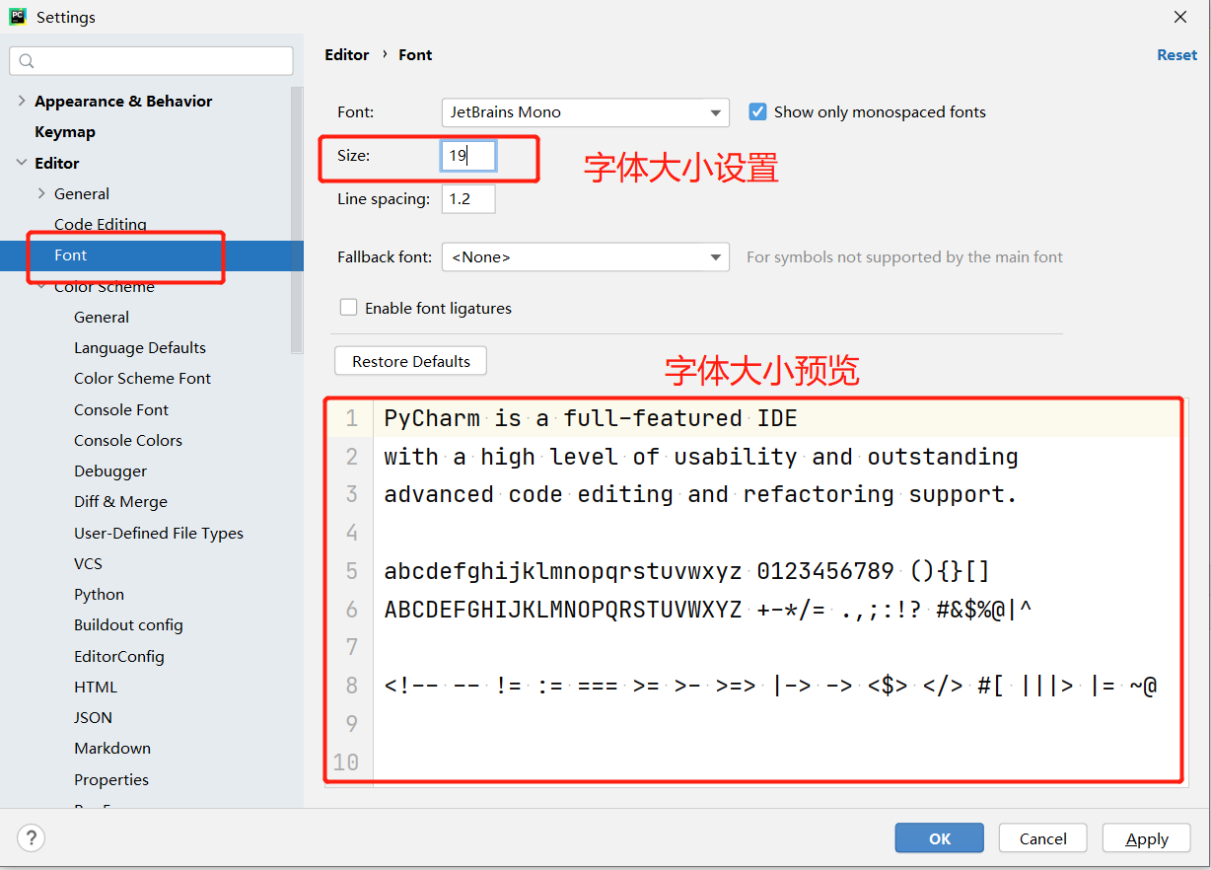The width and height of the screenshot is (1211, 870).
Task: Select Keymap in settings tree
Action: click(65, 131)
